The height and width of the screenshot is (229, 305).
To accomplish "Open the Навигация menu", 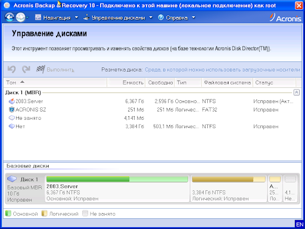I will (x=57, y=18).
